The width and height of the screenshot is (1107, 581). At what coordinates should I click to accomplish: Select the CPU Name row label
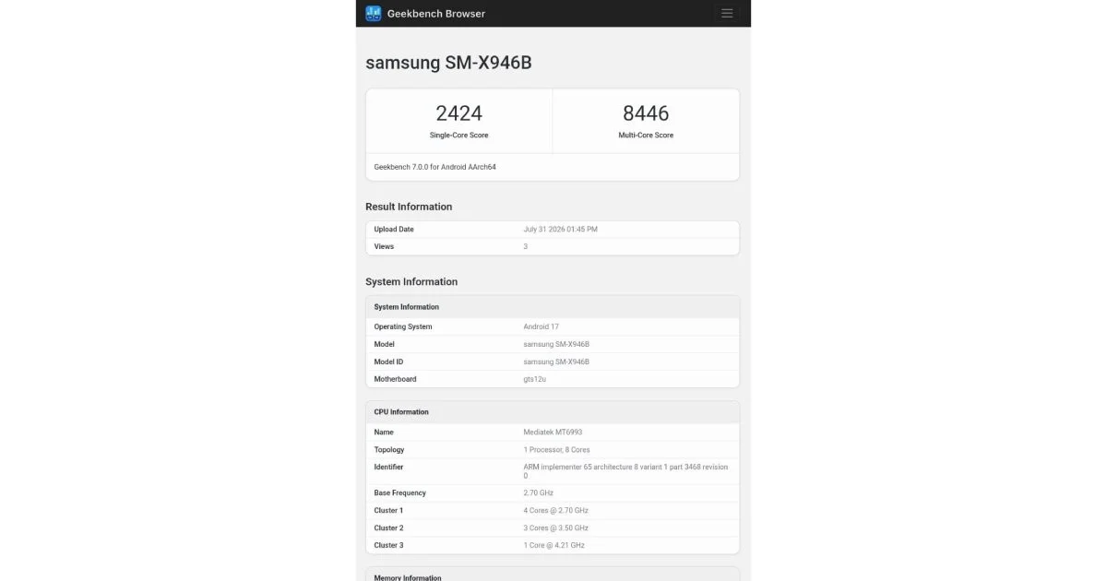point(384,432)
